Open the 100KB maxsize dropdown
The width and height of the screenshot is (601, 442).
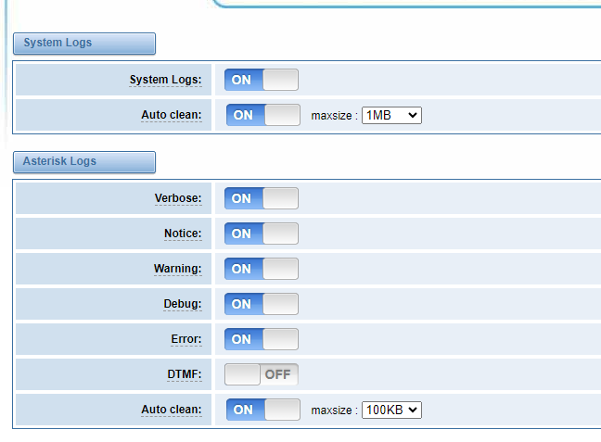coord(391,410)
